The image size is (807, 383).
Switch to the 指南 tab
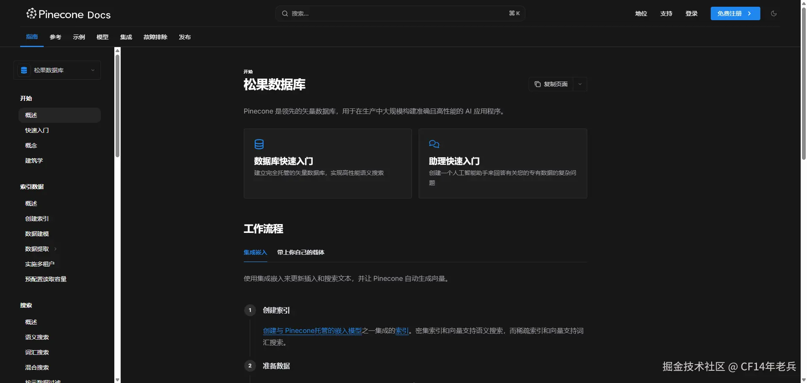click(32, 37)
